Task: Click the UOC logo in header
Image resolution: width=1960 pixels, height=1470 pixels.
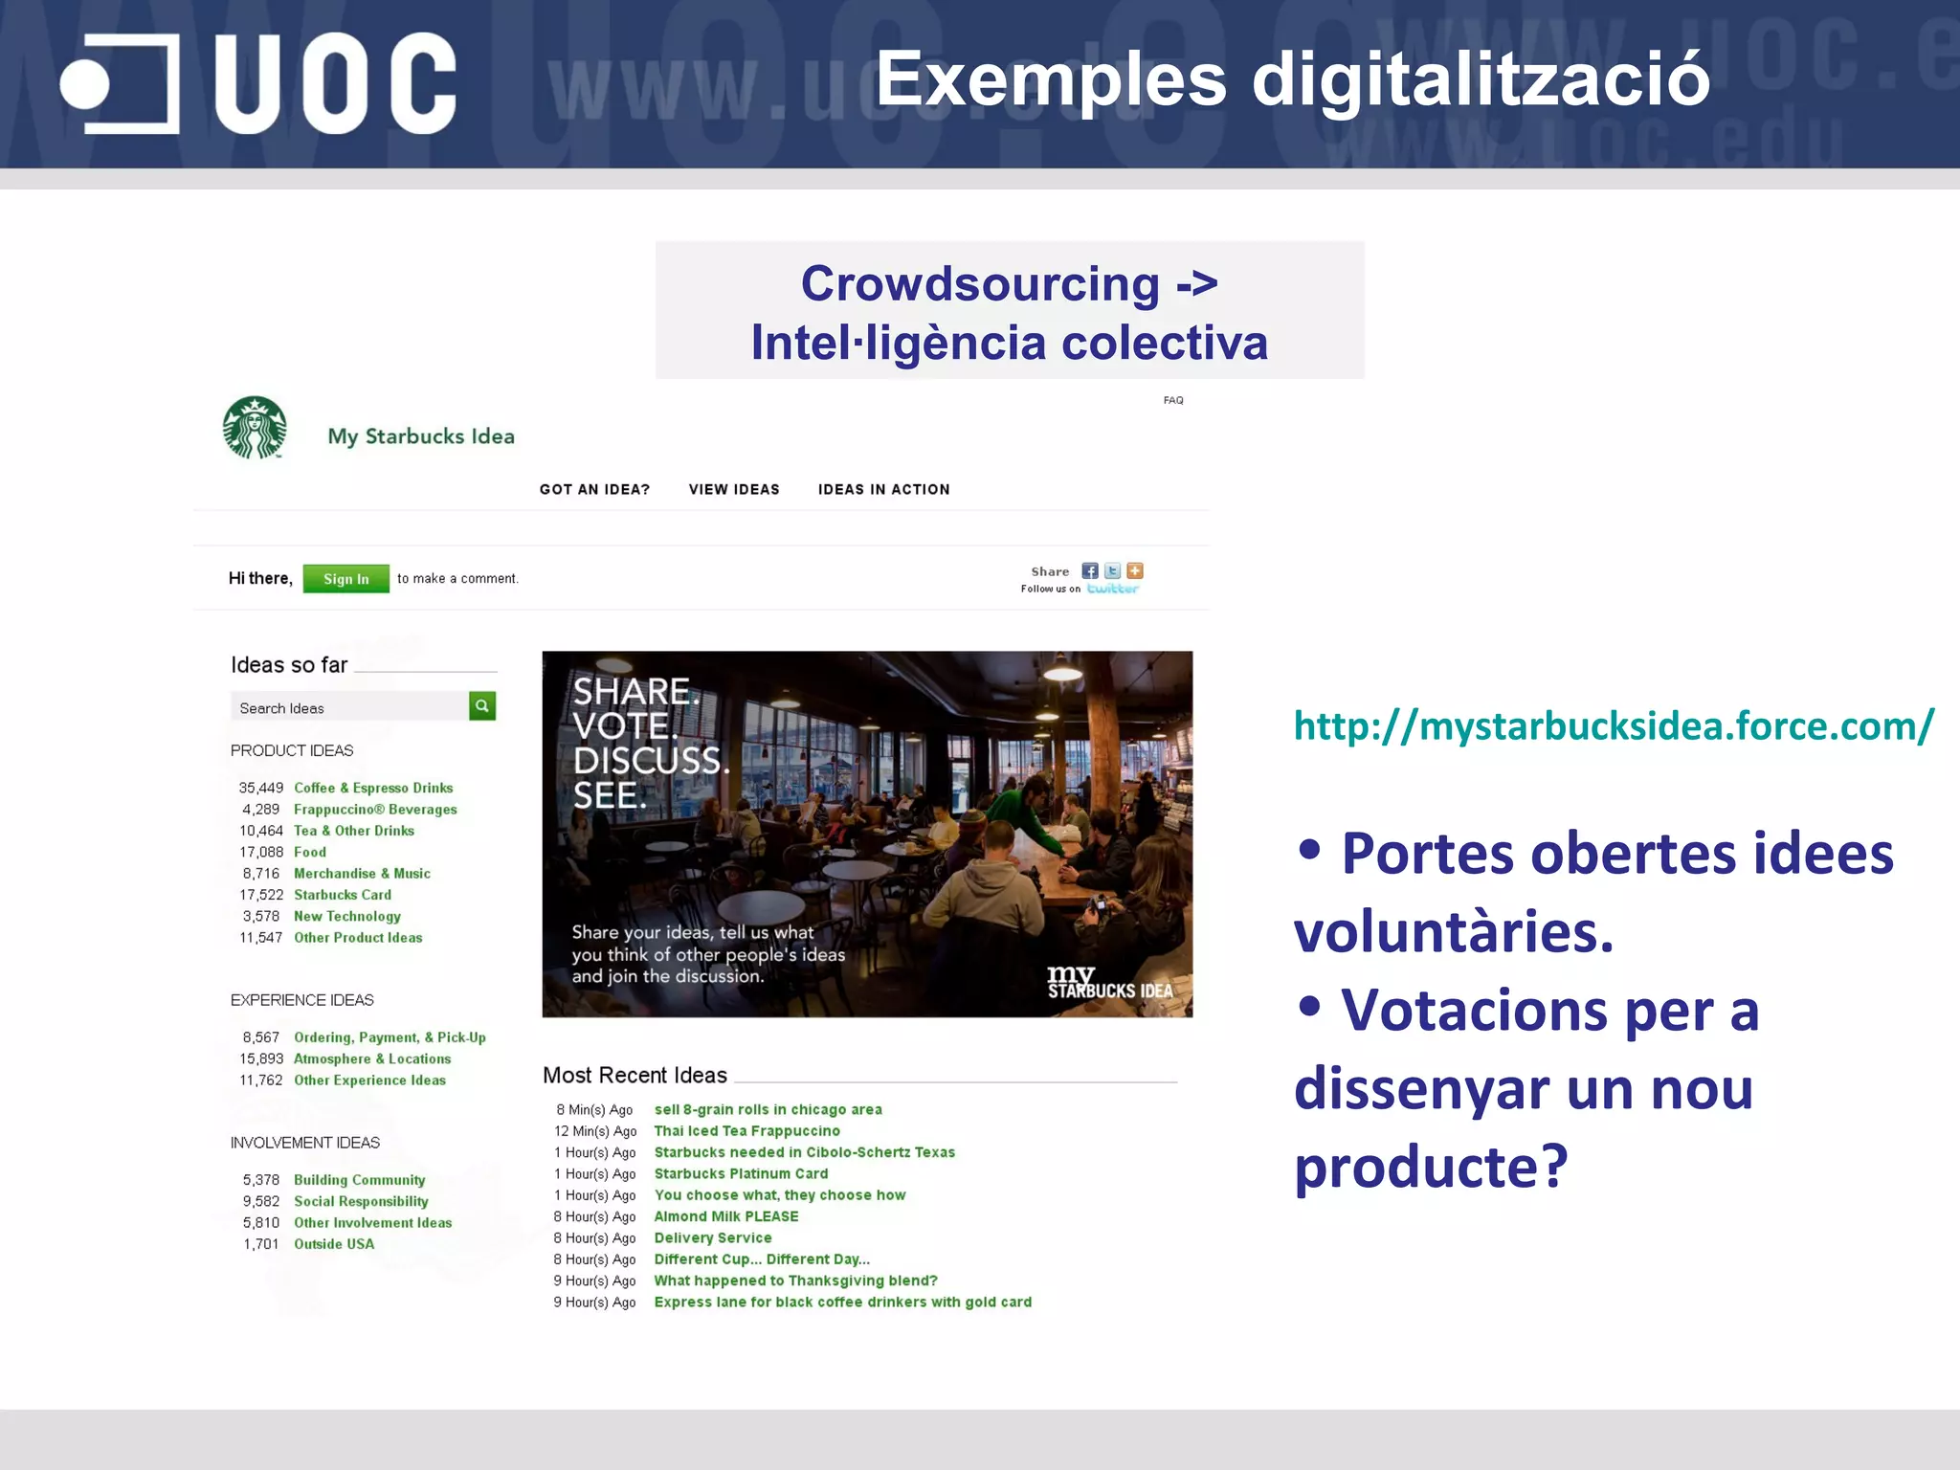Action: point(257,83)
